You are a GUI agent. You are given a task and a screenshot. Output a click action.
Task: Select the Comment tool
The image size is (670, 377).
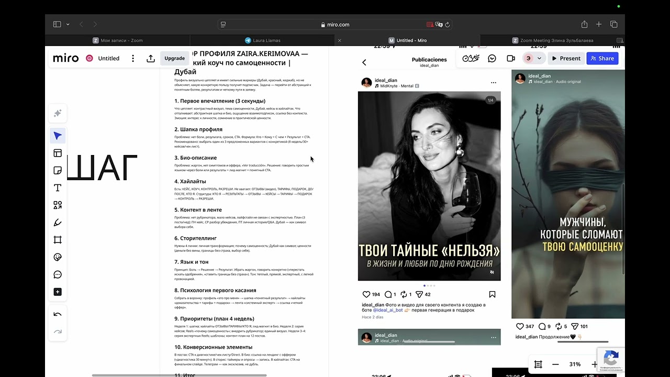58,274
